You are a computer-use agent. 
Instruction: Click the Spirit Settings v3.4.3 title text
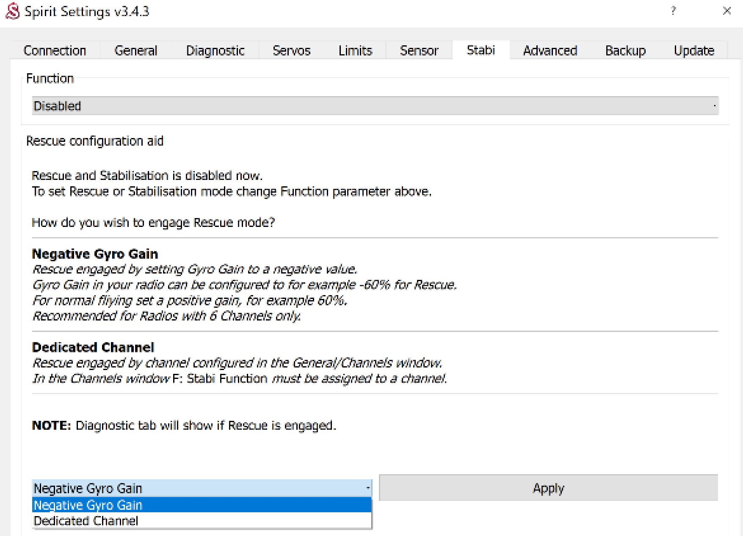coord(87,11)
